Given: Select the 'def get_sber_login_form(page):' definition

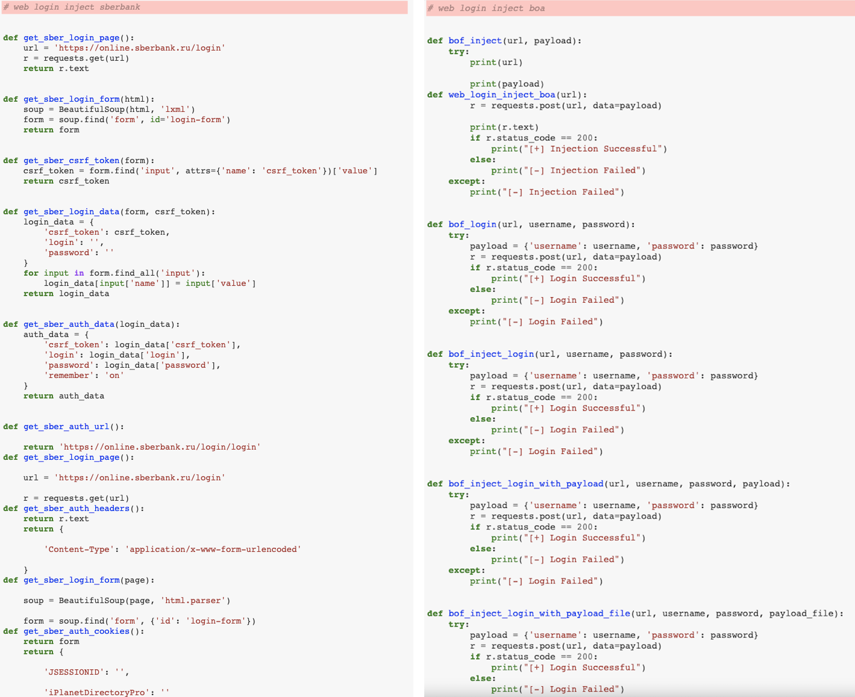Looking at the screenshot, I should coord(79,580).
